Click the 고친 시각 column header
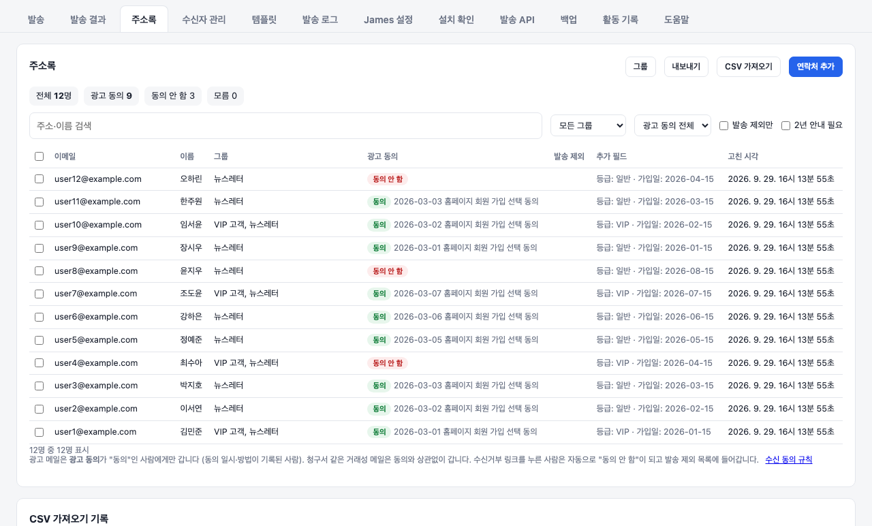The image size is (872, 526). [743, 157]
